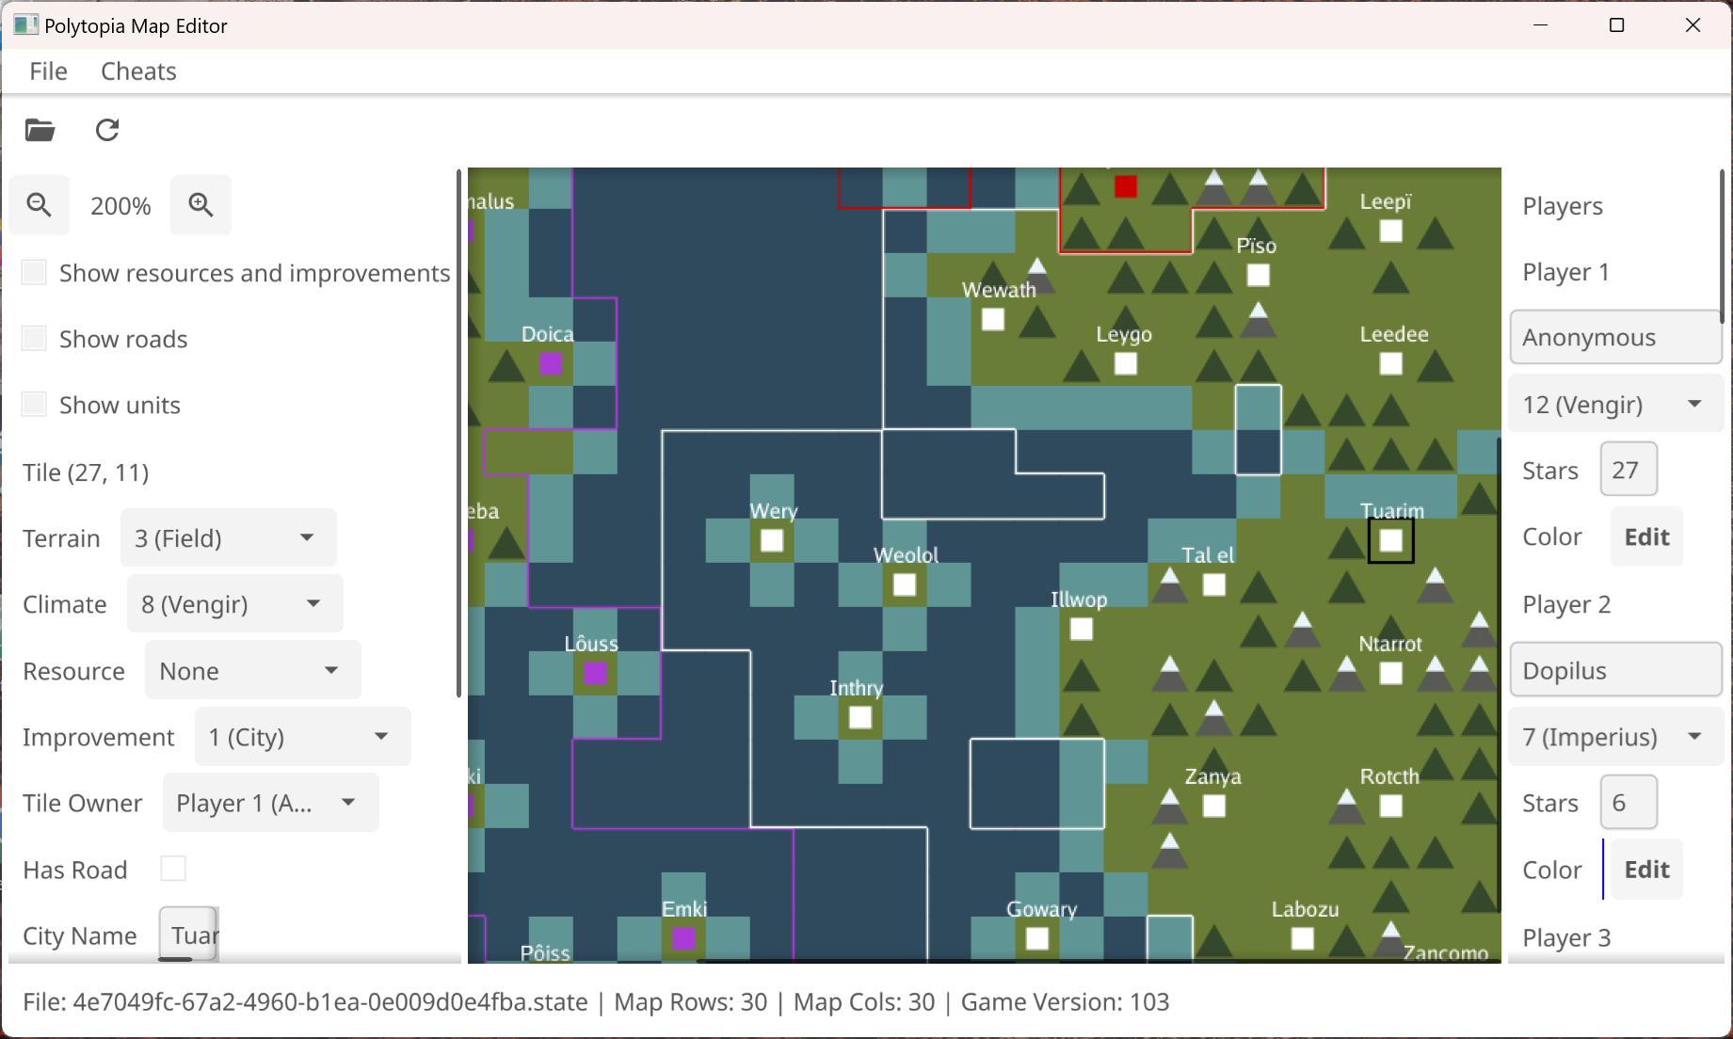Click the Player 3 heading
This screenshot has height=1039, width=1733.
click(1566, 938)
